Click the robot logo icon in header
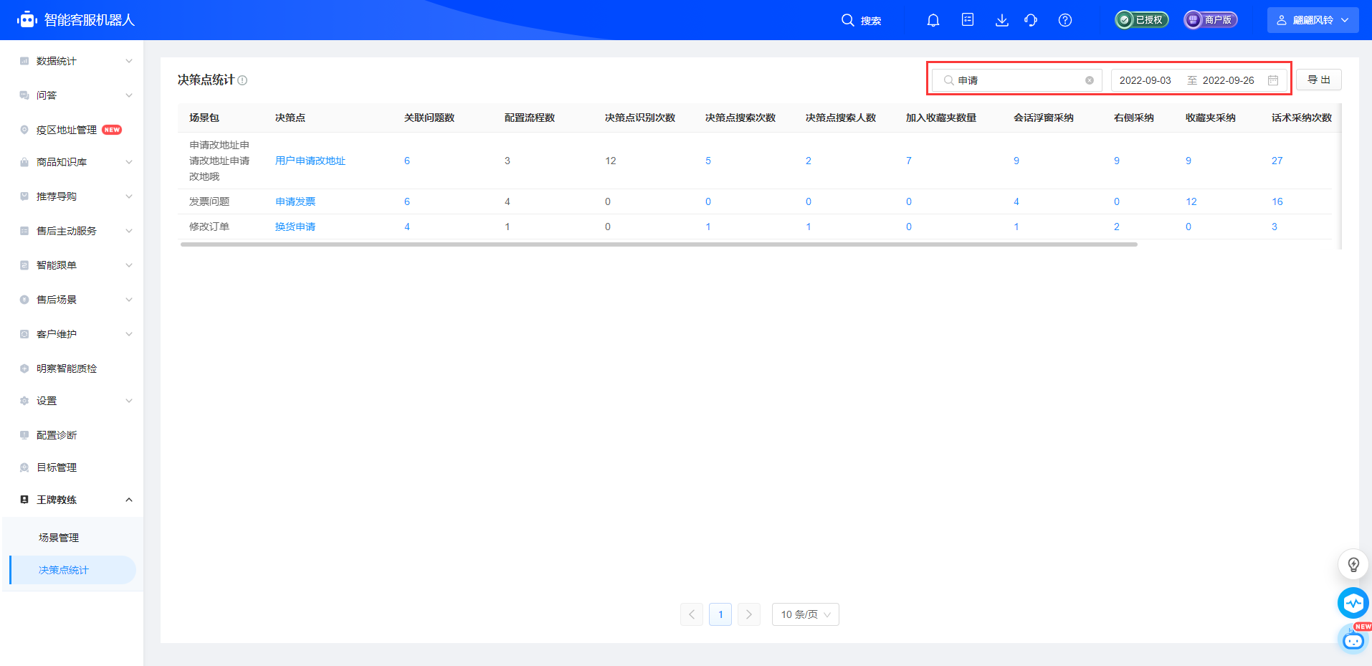Image resolution: width=1372 pixels, height=666 pixels. pyautogui.click(x=27, y=19)
